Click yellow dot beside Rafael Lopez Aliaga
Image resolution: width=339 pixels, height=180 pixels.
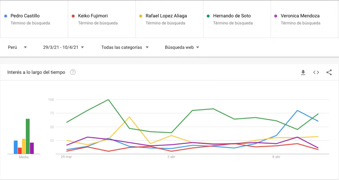[141, 16]
